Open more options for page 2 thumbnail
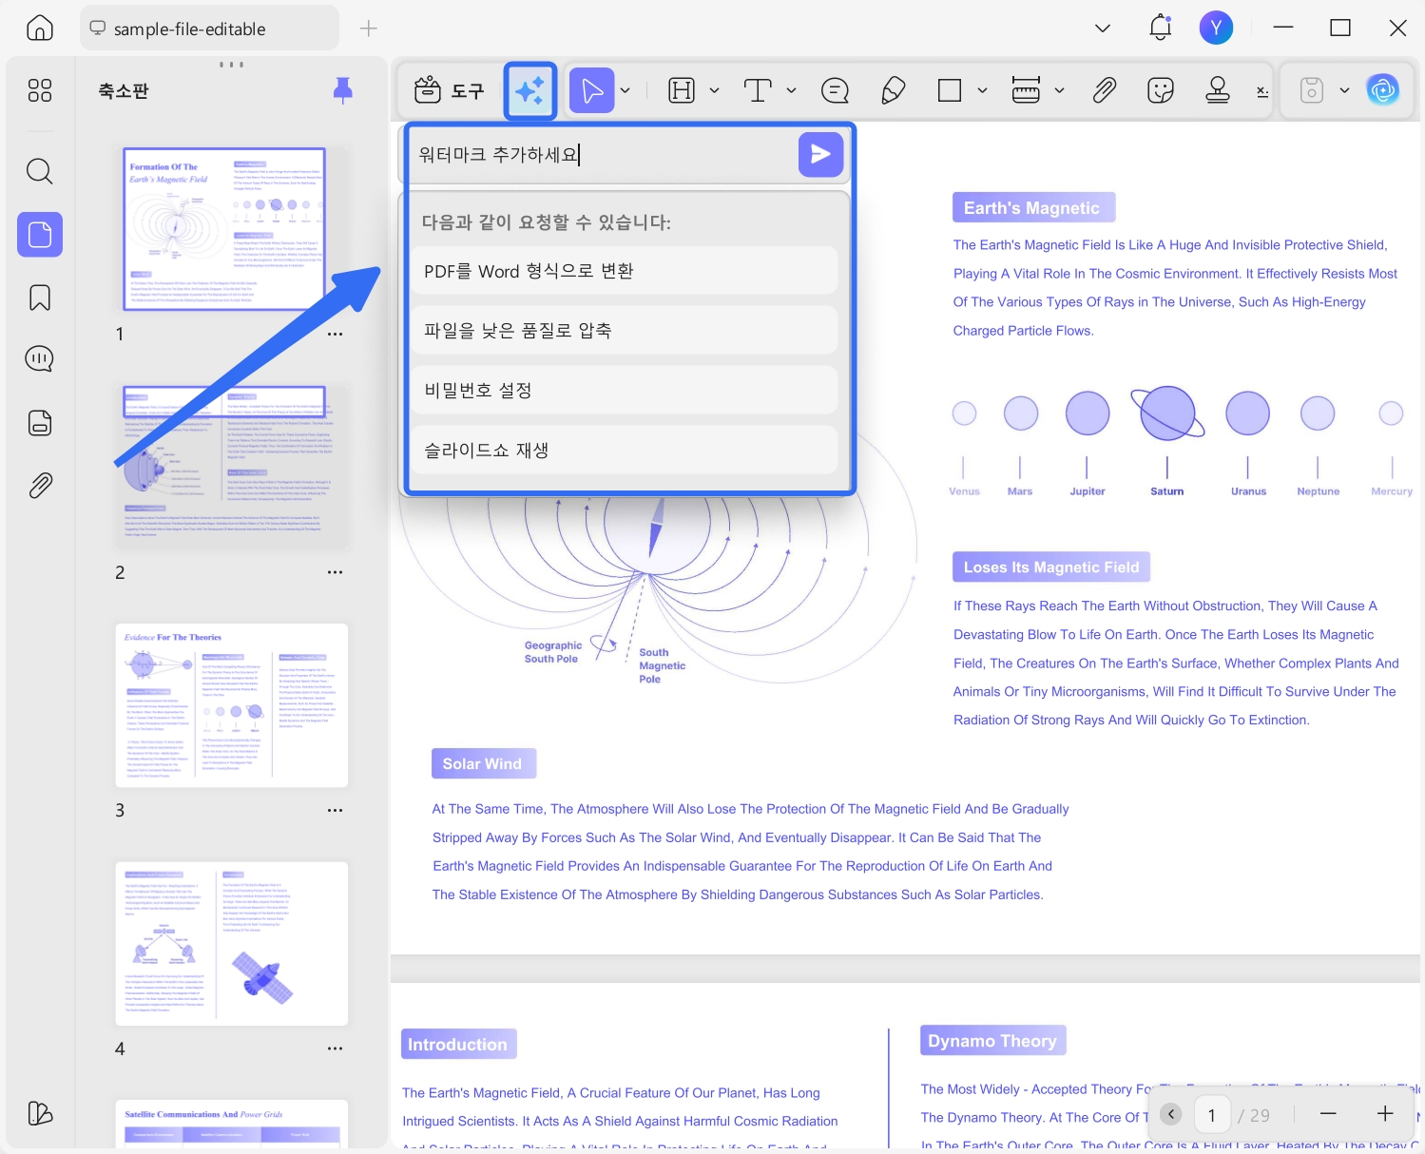Screen dimensions: 1425x1154 click(x=335, y=572)
